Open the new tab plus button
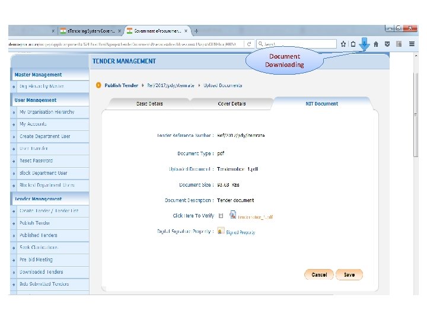 pyautogui.click(x=196, y=31)
